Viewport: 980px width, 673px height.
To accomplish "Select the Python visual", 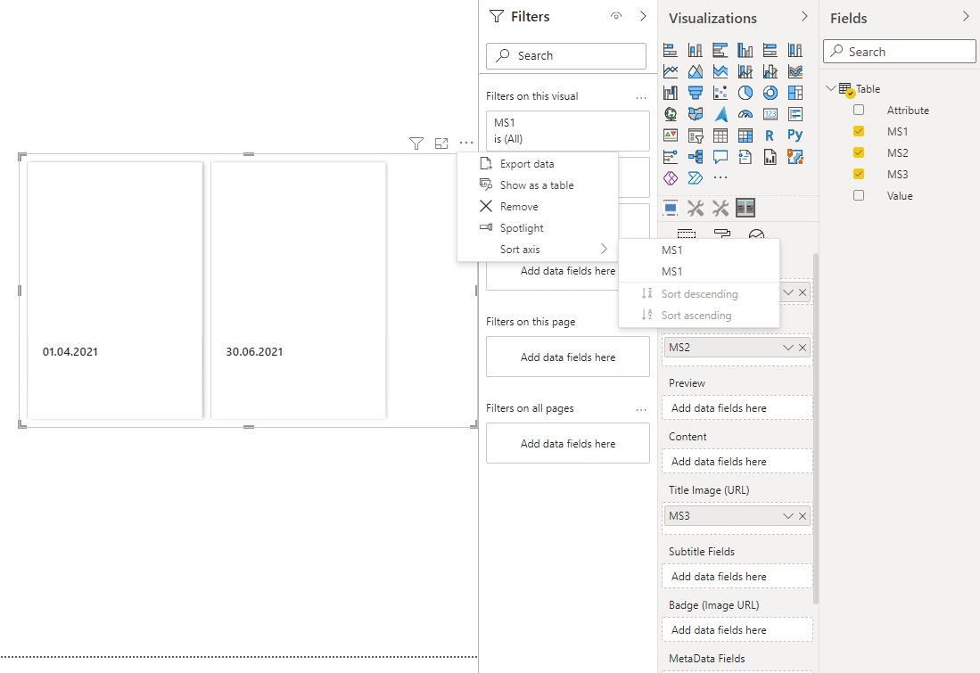I will (795, 135).
